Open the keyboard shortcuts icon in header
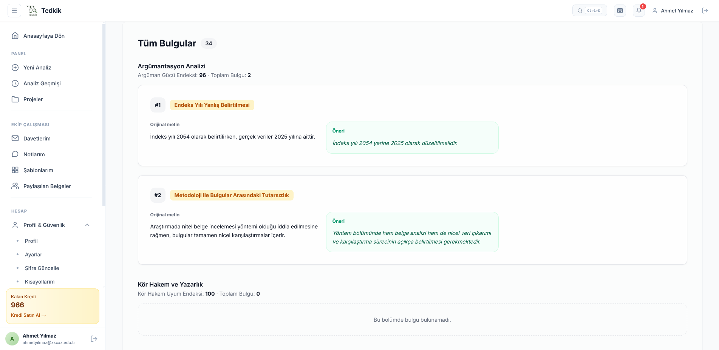Image resolution: width=719 pixels, height=350 pixels. [x=620, y=11]
